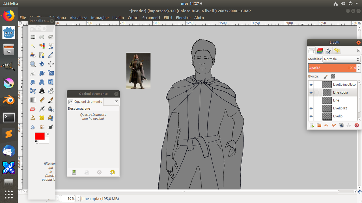Select the Shear tool
Viewport: 362px width, 203px height.
(33, 82)
